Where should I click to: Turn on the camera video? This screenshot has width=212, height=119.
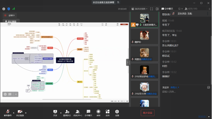pyautogui.click(x=20, y=113)
